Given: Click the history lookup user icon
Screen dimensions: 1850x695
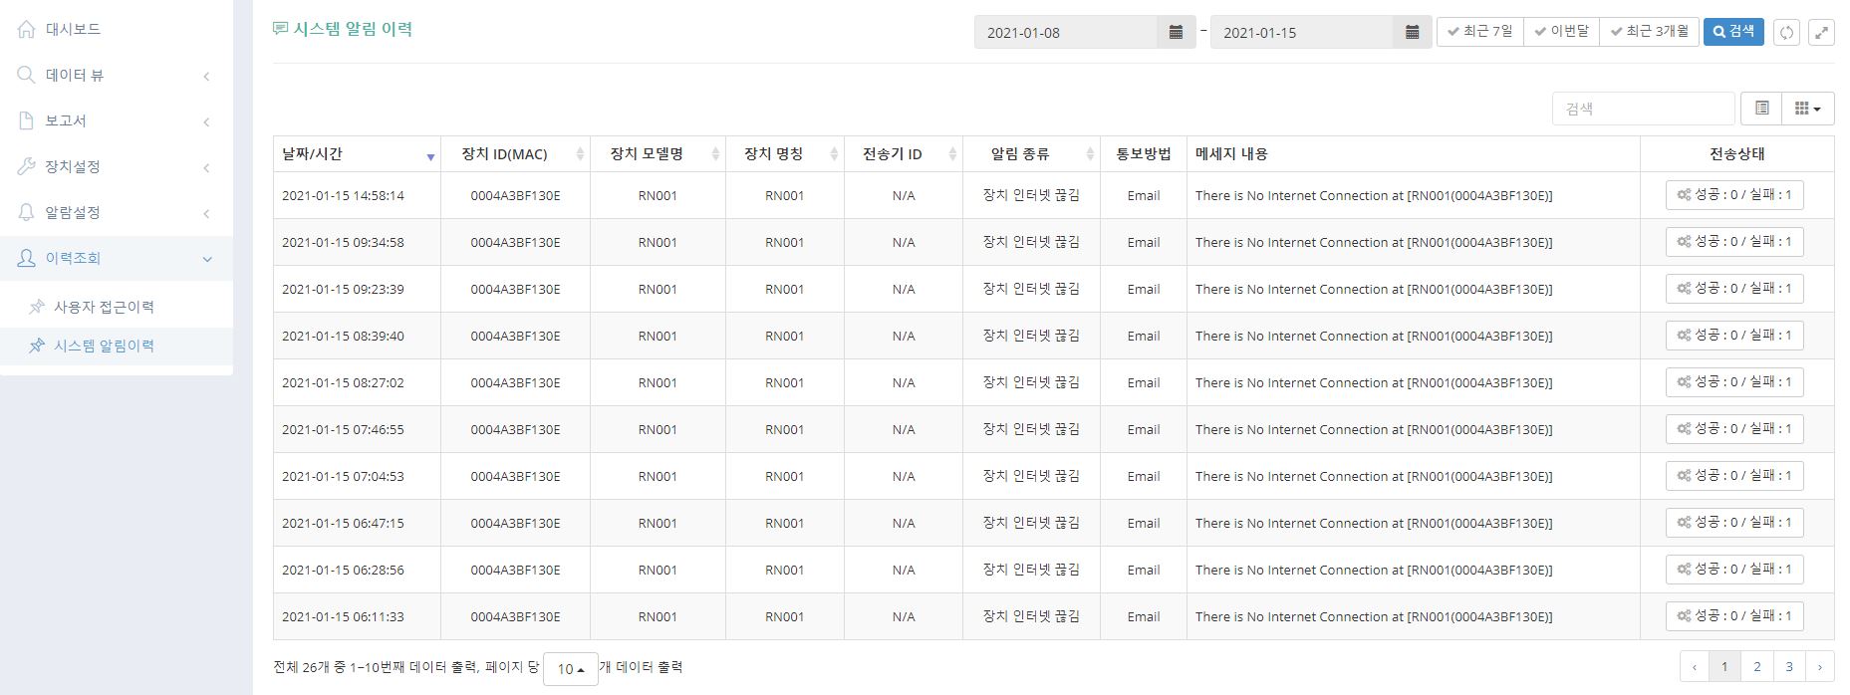Looking at the screenshot, I should [x=27, y=258].
